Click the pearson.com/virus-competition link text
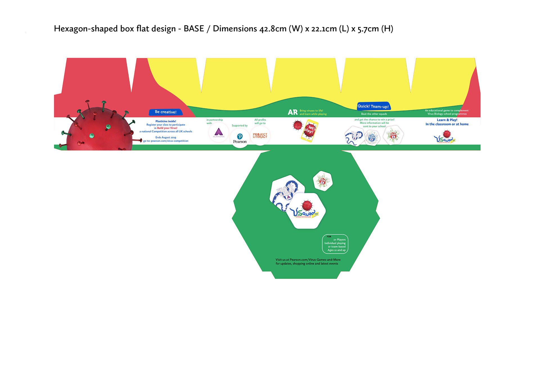Viewport: 540px width, 382px height. point(169,141)
